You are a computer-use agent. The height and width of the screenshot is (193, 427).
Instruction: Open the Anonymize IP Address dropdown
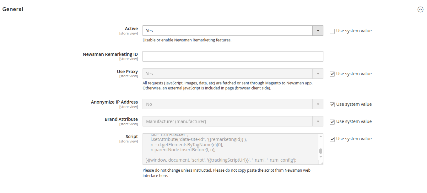(233, 104)
